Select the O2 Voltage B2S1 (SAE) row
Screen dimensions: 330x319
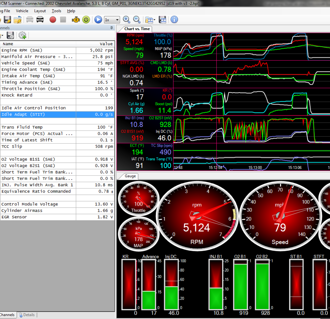(x=57, y=166)
